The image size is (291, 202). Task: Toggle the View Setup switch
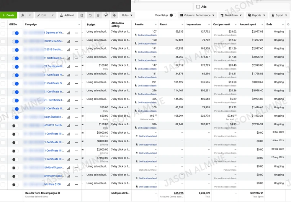click(x=172, y=15)
